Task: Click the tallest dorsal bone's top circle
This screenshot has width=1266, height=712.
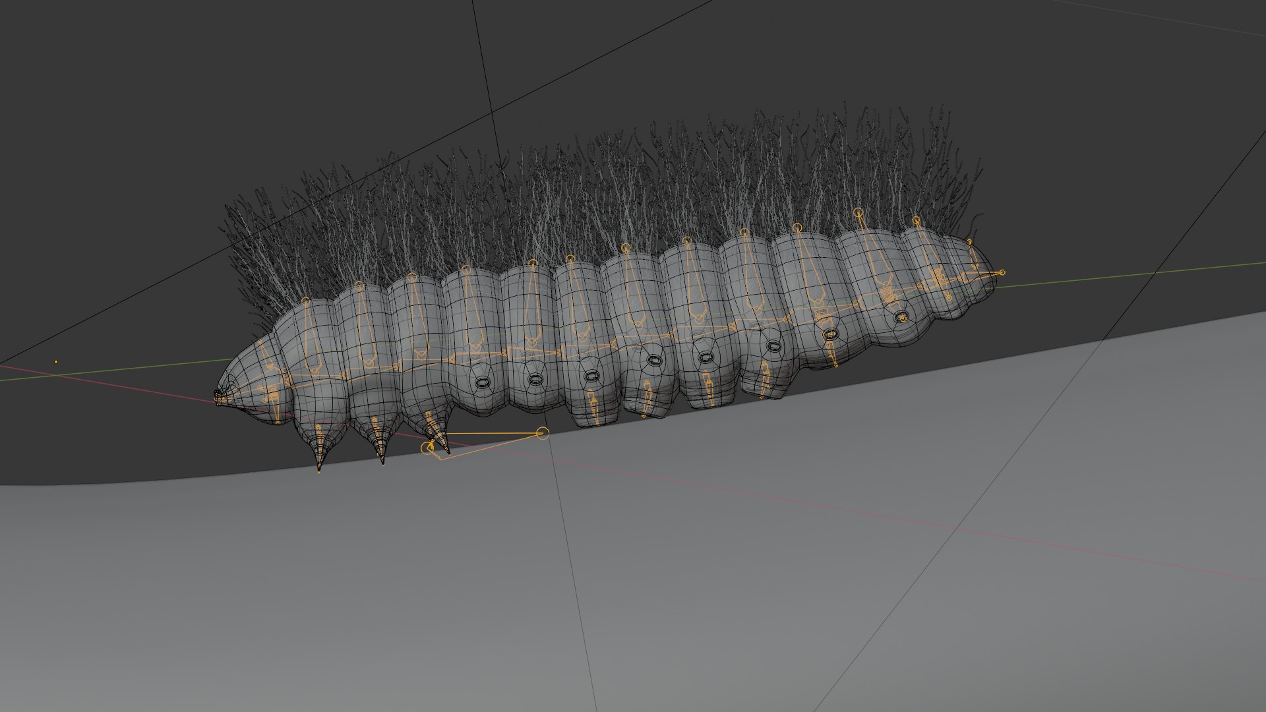Action: pyautogui.click(x=858, y=212)
